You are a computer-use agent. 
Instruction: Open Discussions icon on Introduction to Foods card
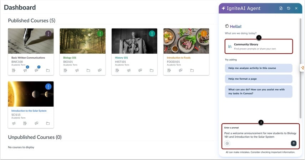pos(181,70)
